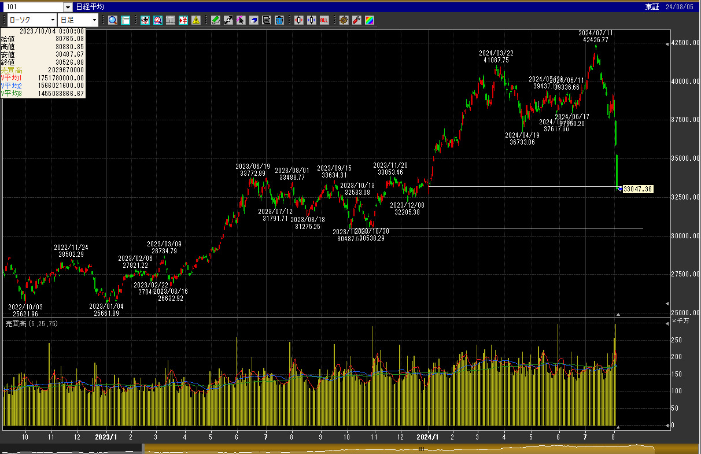Viewport: 701px width, 454px height.
Task: Expand the stock code 101 dropdown arrow
Action: (68, 7)
